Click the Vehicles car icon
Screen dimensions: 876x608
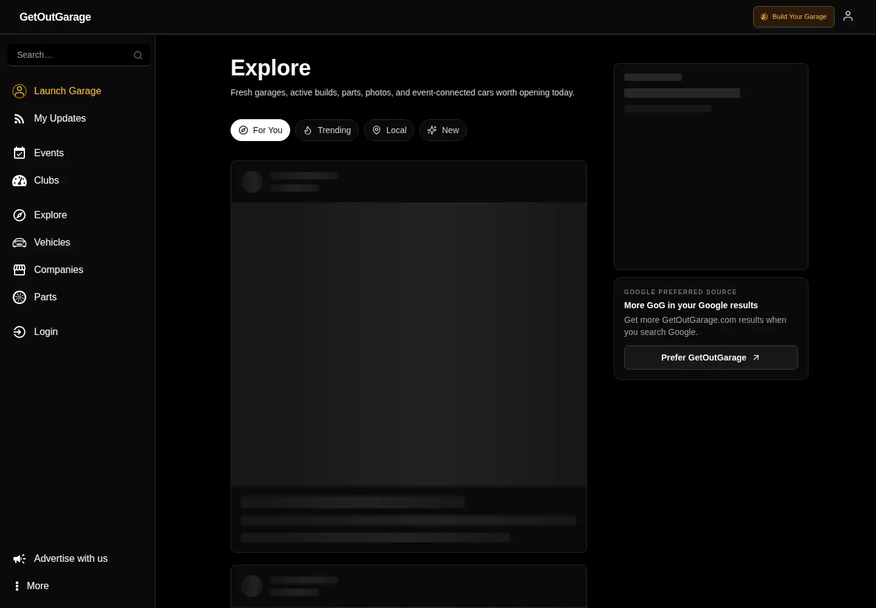[x=19, y=243]
